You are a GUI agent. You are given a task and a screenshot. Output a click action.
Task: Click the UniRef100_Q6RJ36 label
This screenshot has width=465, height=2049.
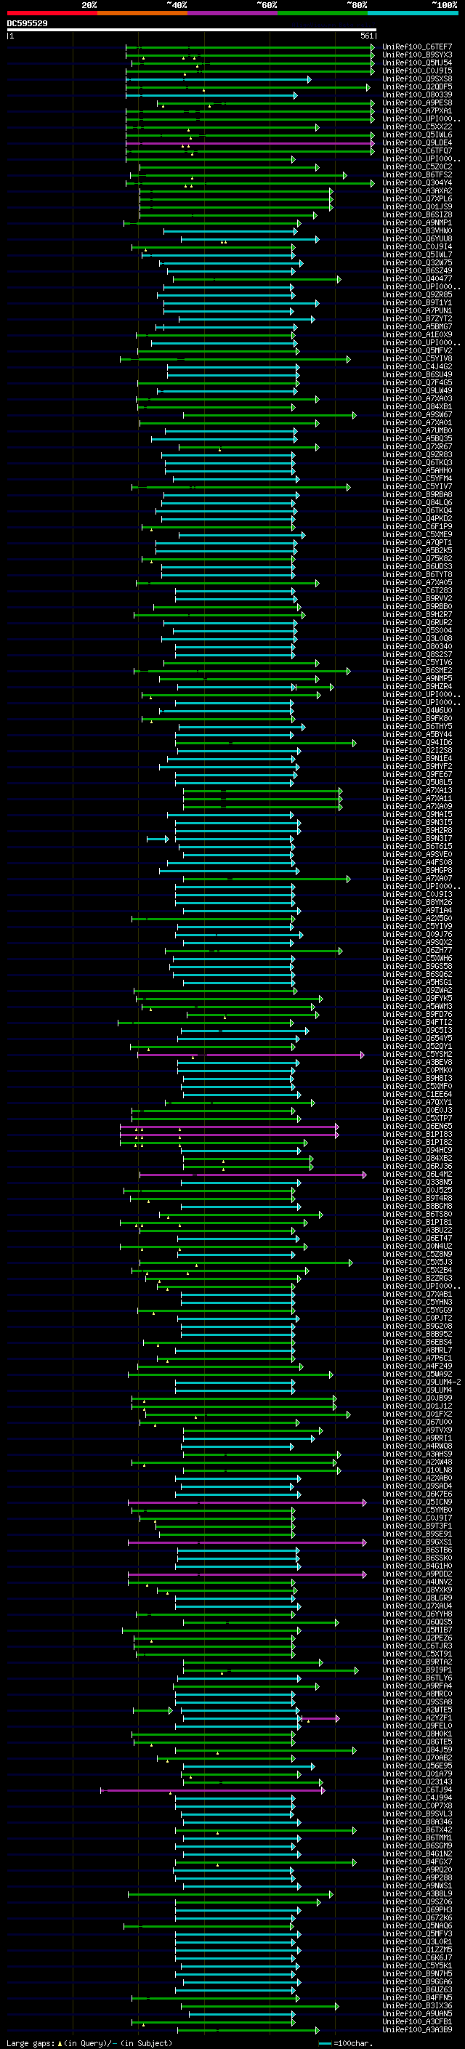click(417, 1166)
